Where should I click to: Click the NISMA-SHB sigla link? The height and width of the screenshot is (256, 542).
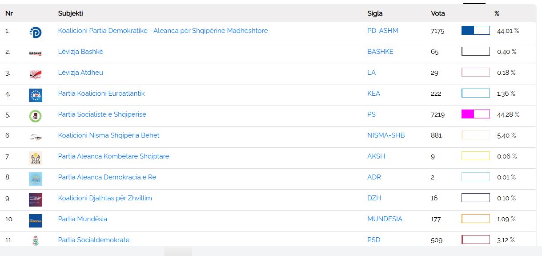pos(385,135)
